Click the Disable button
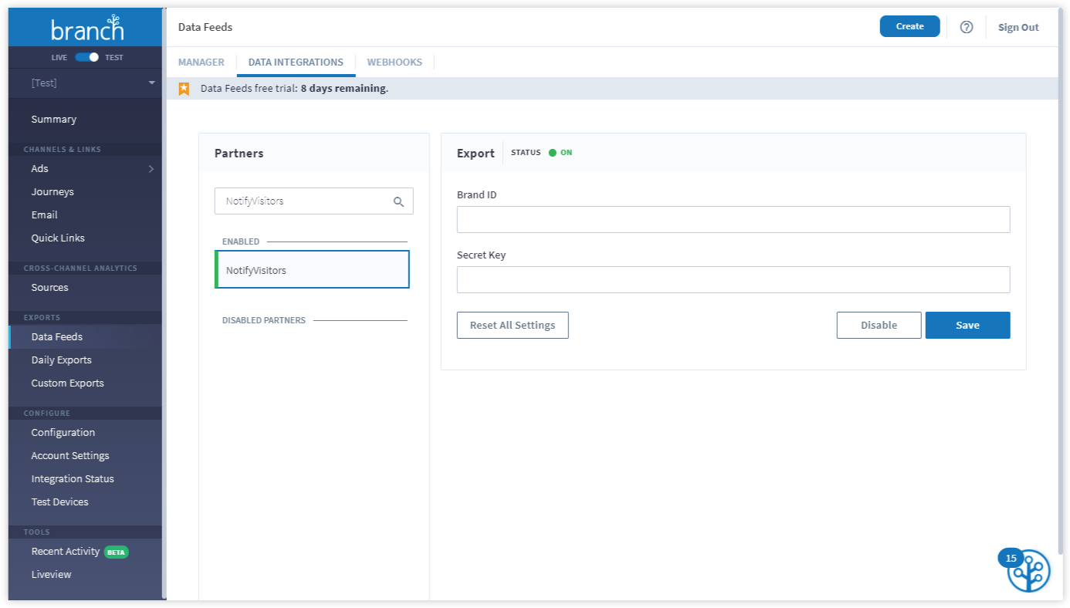Viewport: 1070px width, 608px height. click(x=879, y=326)
